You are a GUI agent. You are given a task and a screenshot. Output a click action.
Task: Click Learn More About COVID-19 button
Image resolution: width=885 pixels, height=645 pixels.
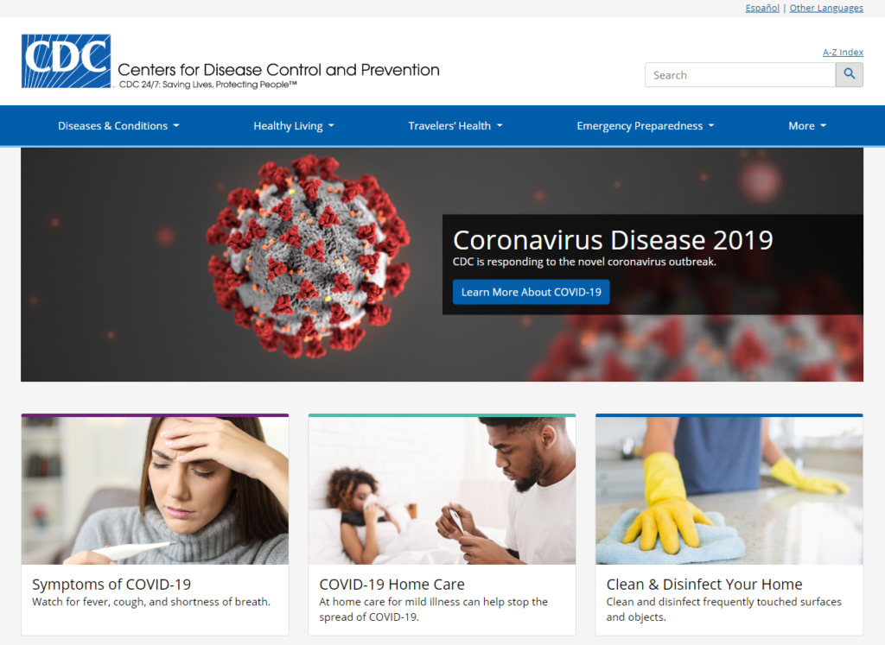pos(532,292)
